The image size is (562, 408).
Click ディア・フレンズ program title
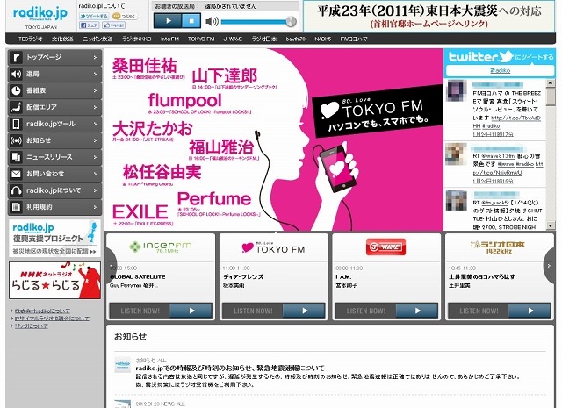pyautogui.click(x=243, y=277)
